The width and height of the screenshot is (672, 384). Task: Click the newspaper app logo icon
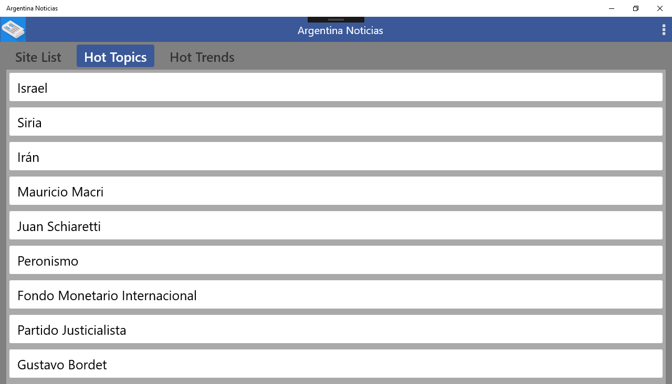pos(13,29)
